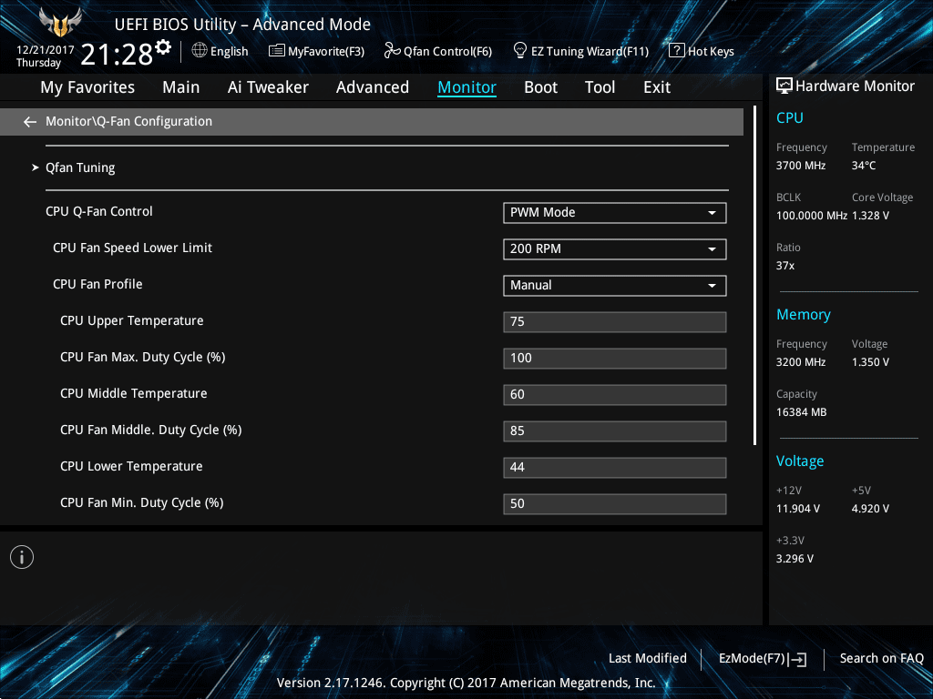The image size is (933, 699).
Task: Click the 1.350 V memory voltage value
Action: click(x=870, y=362)
